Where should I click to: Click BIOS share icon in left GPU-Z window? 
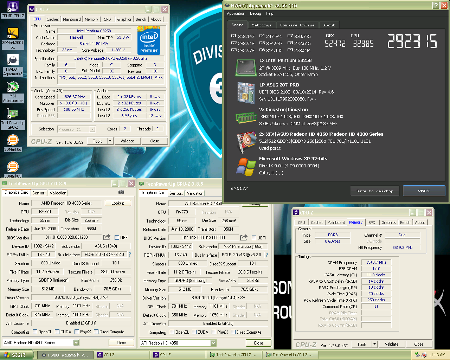[x=107, y=237]
